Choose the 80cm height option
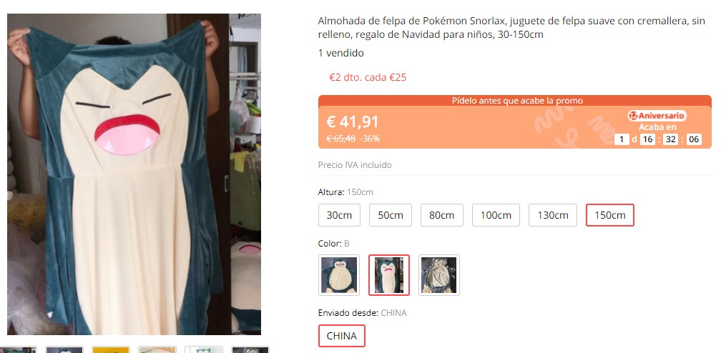721x353 pixels. coord(441,215)
